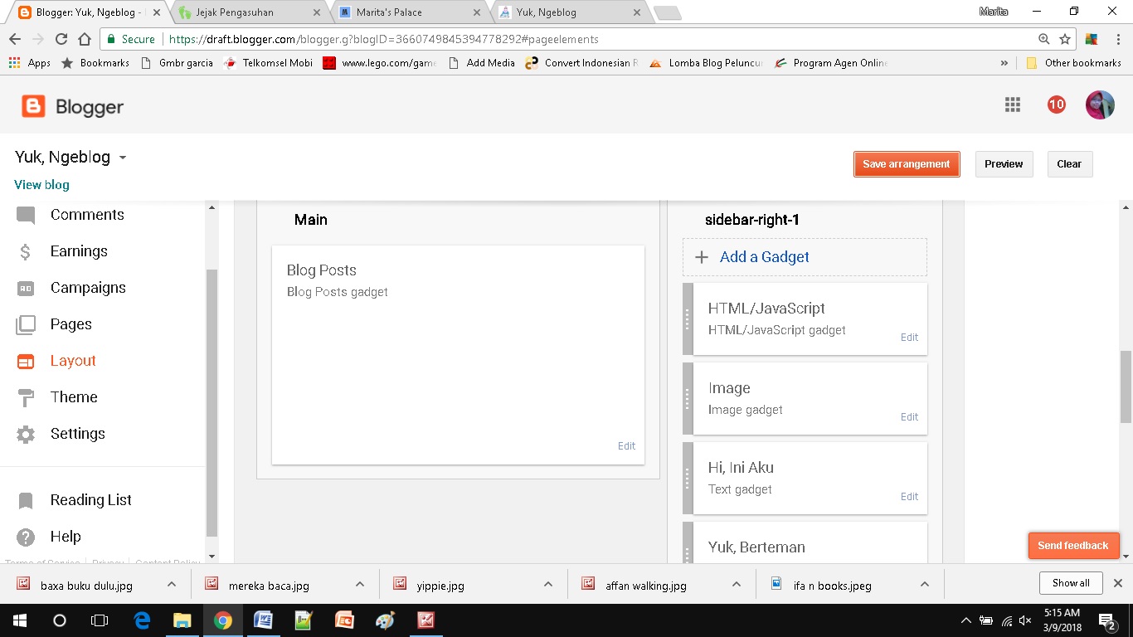Click the Blogger logo icon
This screenshot has height=637, width=1133.
(34, 106)
